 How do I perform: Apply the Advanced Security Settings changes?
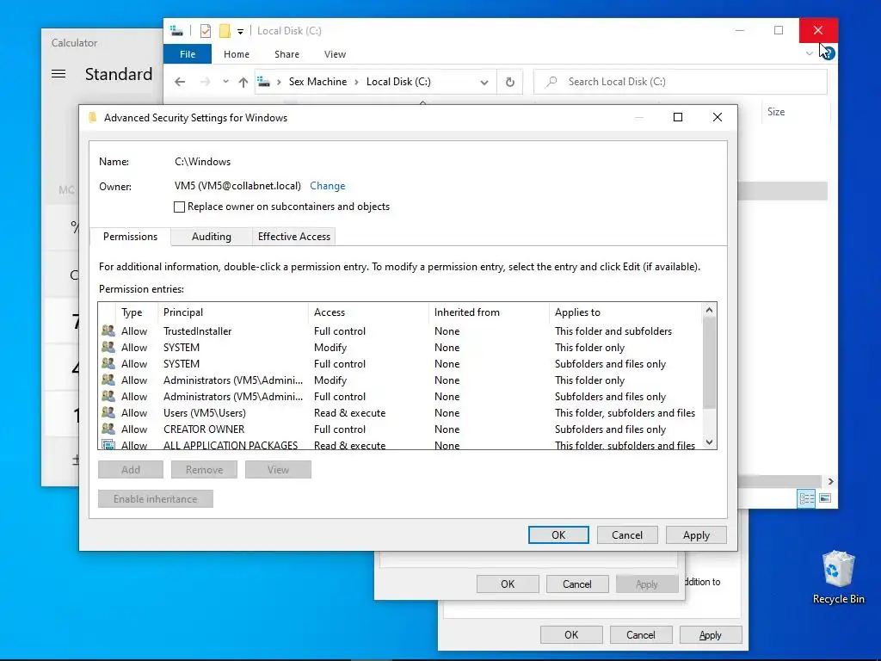(696, 535)
